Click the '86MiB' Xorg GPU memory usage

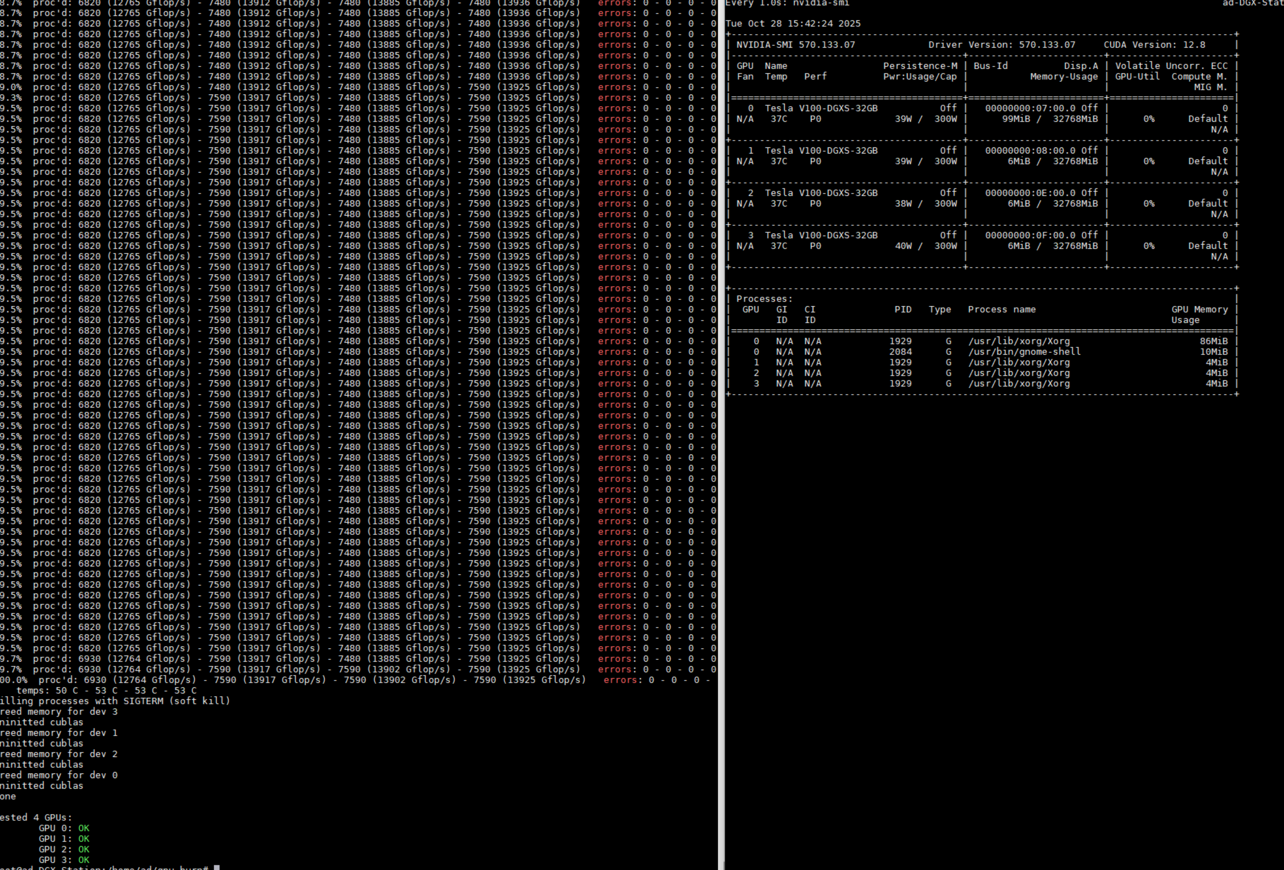click(1213, 342)
